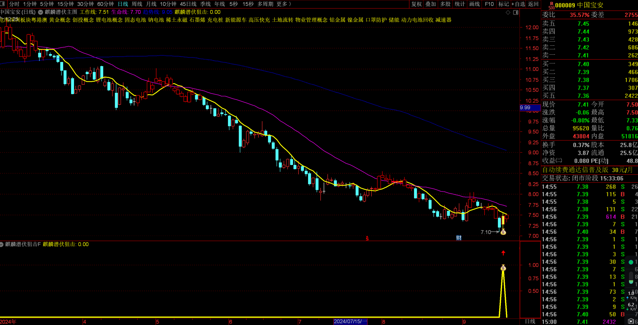This screenshot has height=325, width=638.
Task: Select the 年线 yearly period
Action: [x=220, y=4]
